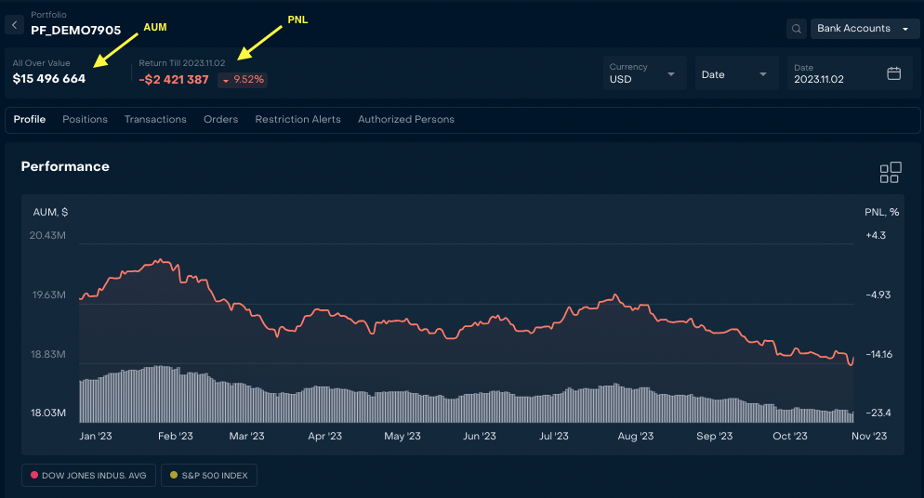Click the back arrow next to Portfolio
The image size is (924, 498).
[x=15, y=25]
